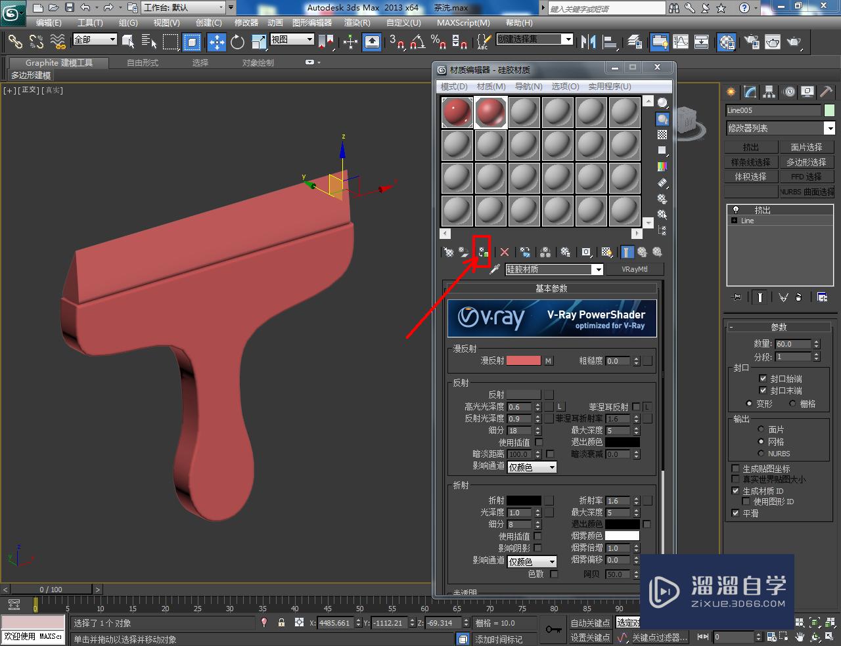
Task: Click 烟雾颜色 white color swatch
Action: [x=622, y=536]
